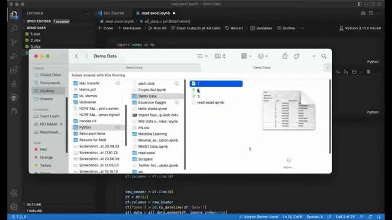Select read excel.ipynb editor tab
392x220 pixels.
click(x=156, y=13)
